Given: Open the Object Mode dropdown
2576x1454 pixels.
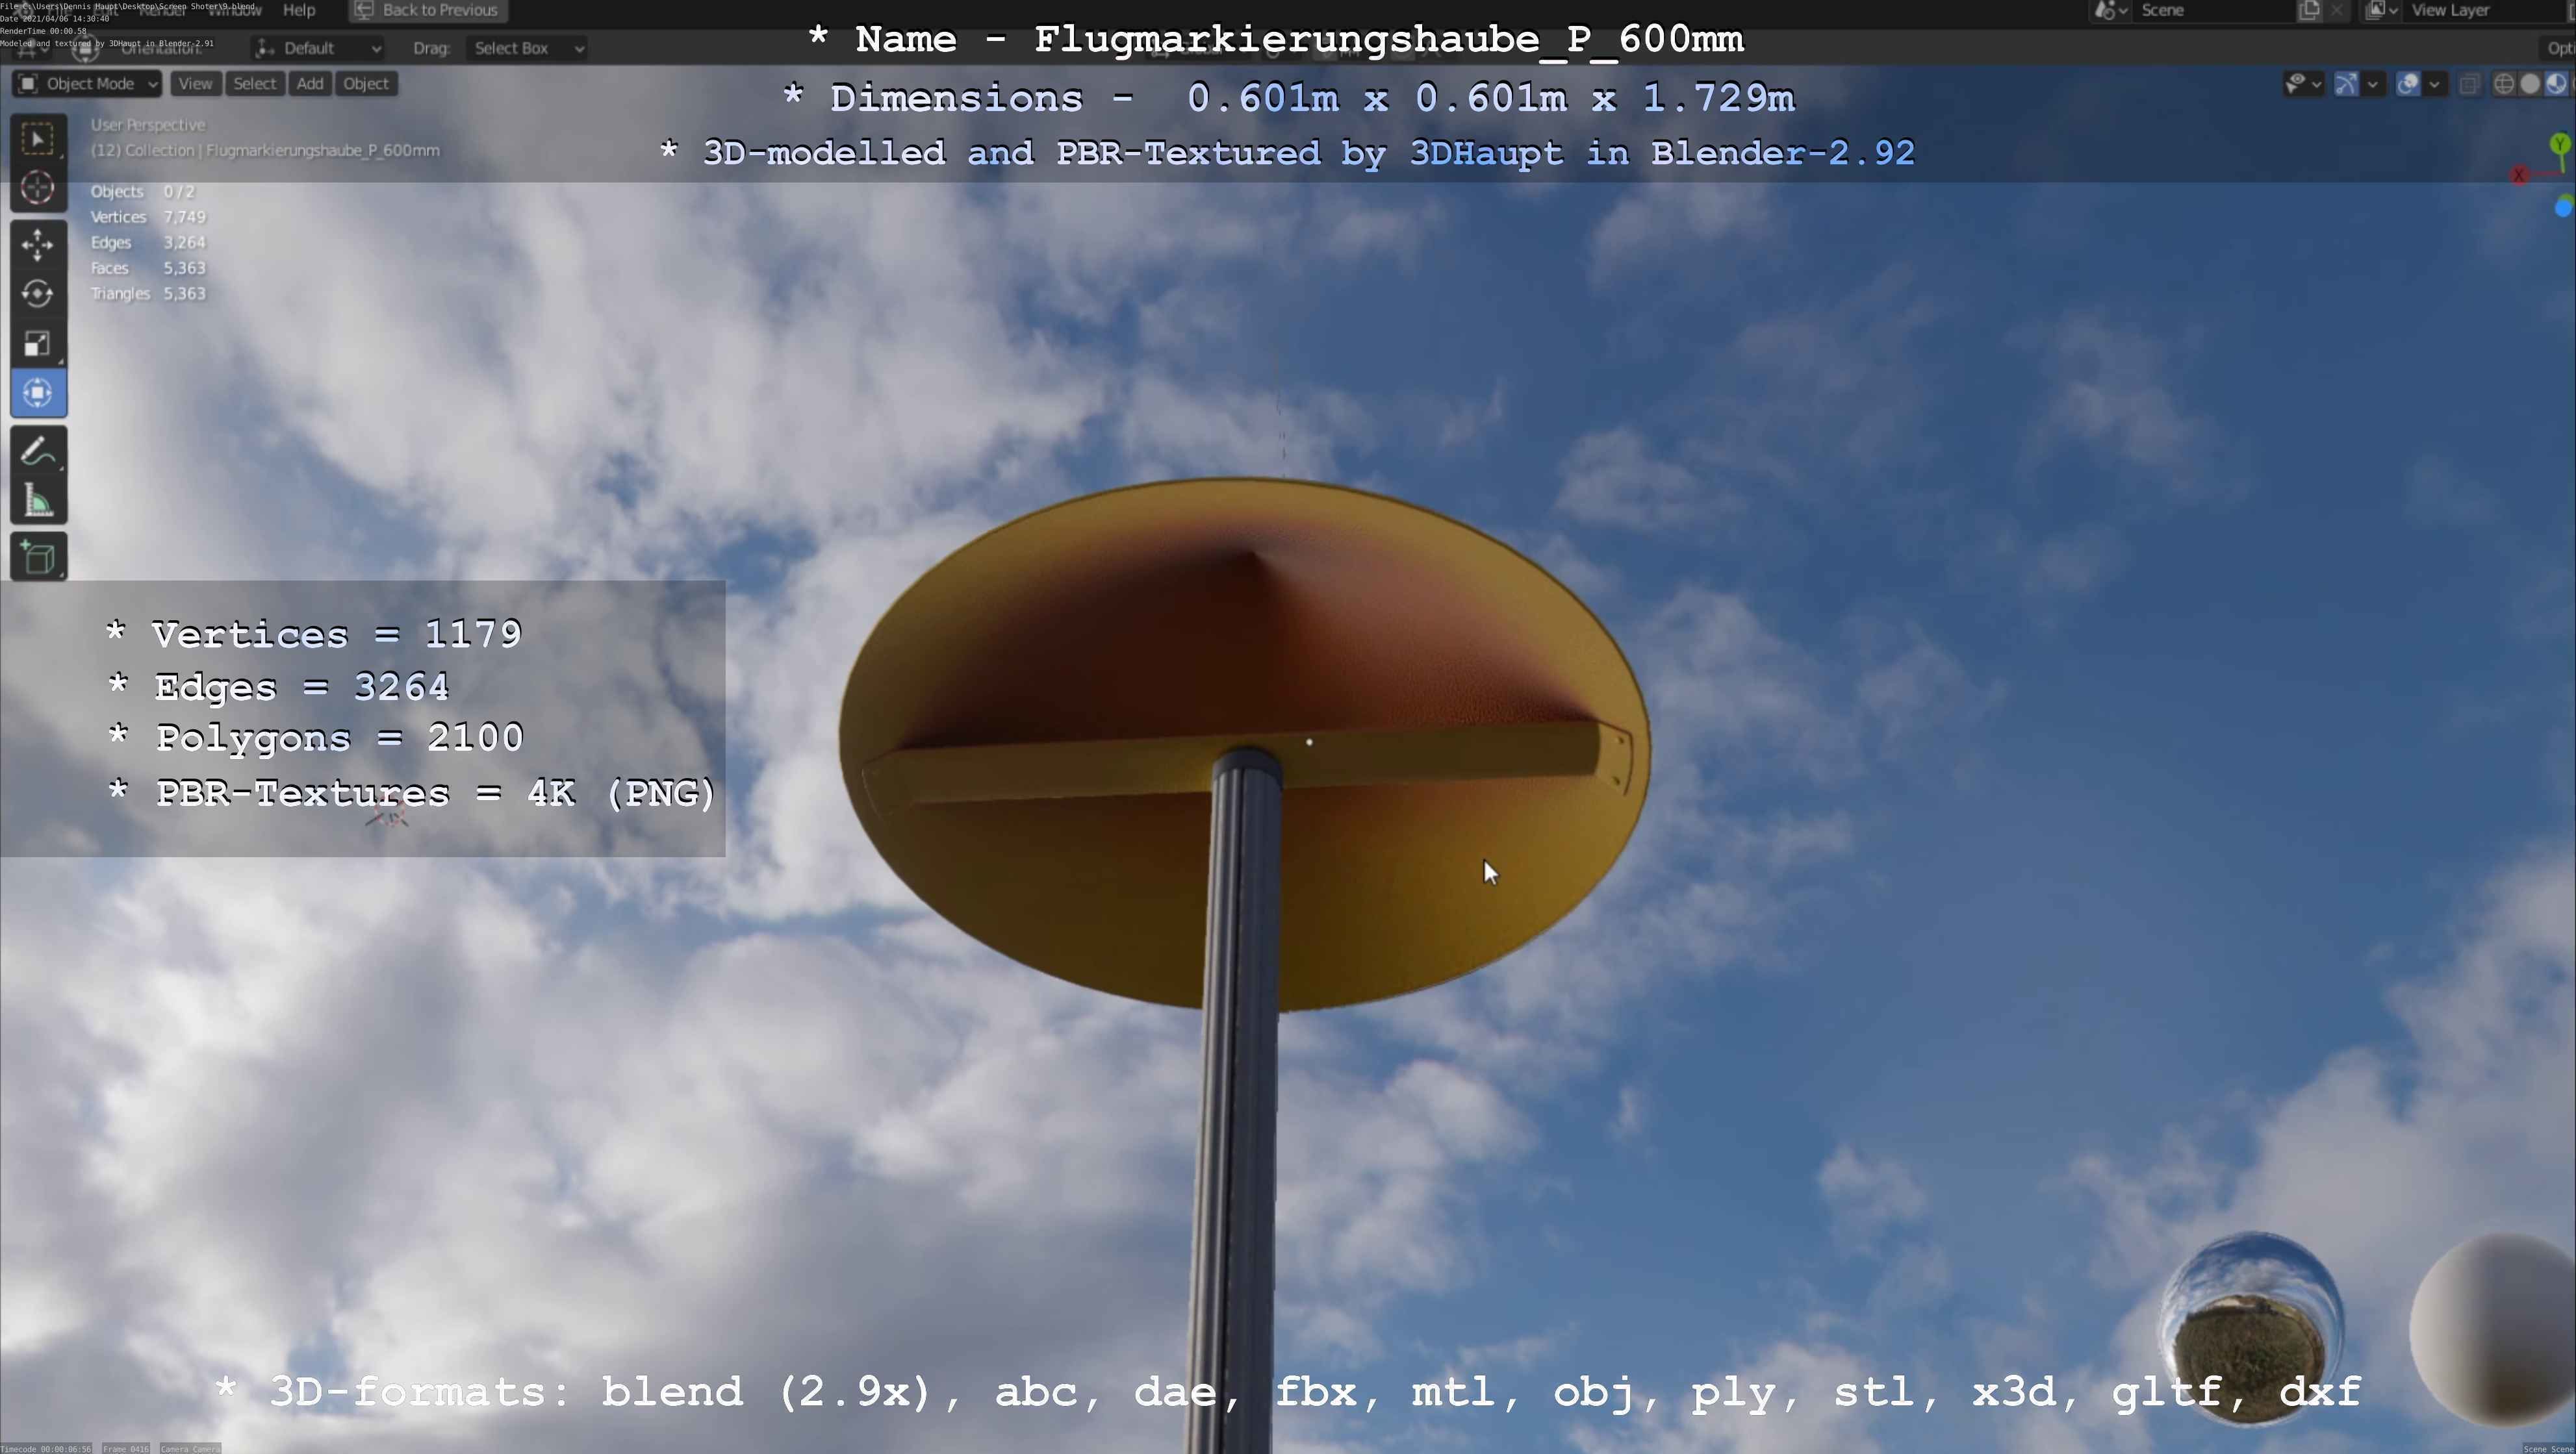Looking at the screenshot, I should tap(88, 84).
